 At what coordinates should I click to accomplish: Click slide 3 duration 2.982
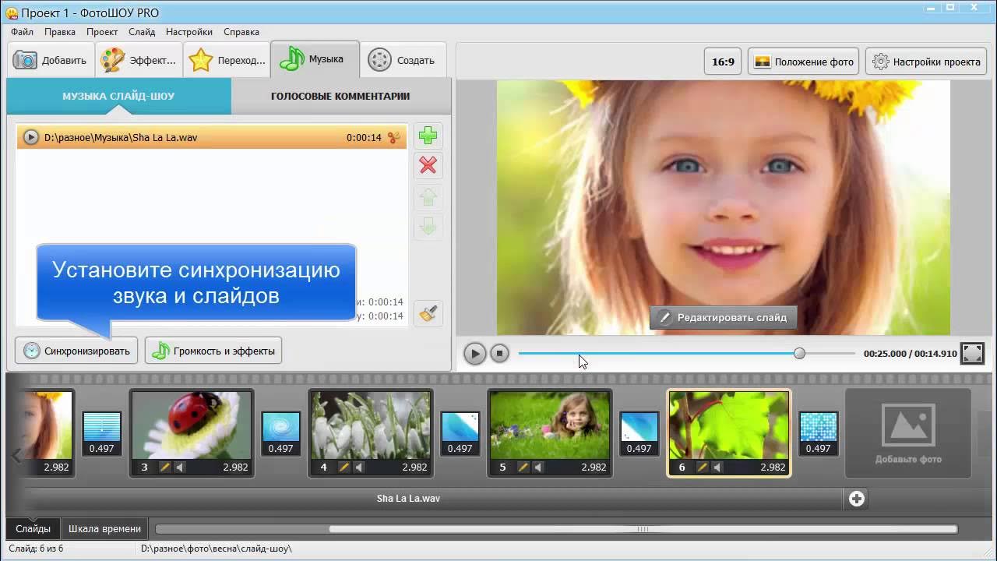tap(237, 467)
